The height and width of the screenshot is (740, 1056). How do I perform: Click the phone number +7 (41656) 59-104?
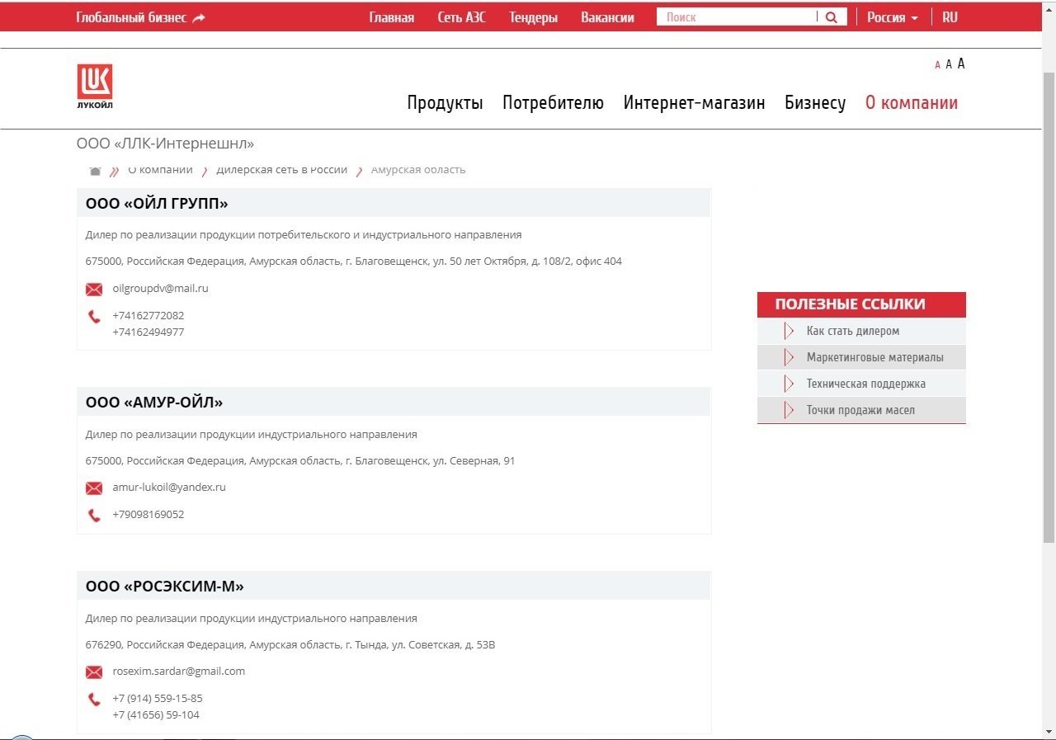tap(156, 715)
